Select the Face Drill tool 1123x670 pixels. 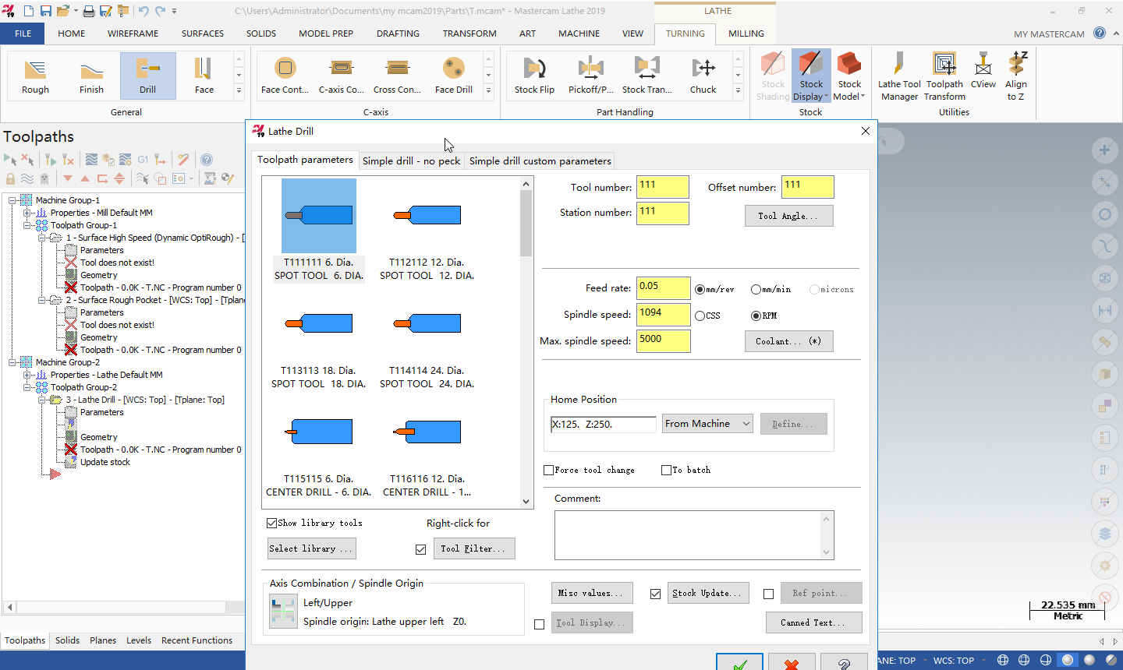pos(454,76)
